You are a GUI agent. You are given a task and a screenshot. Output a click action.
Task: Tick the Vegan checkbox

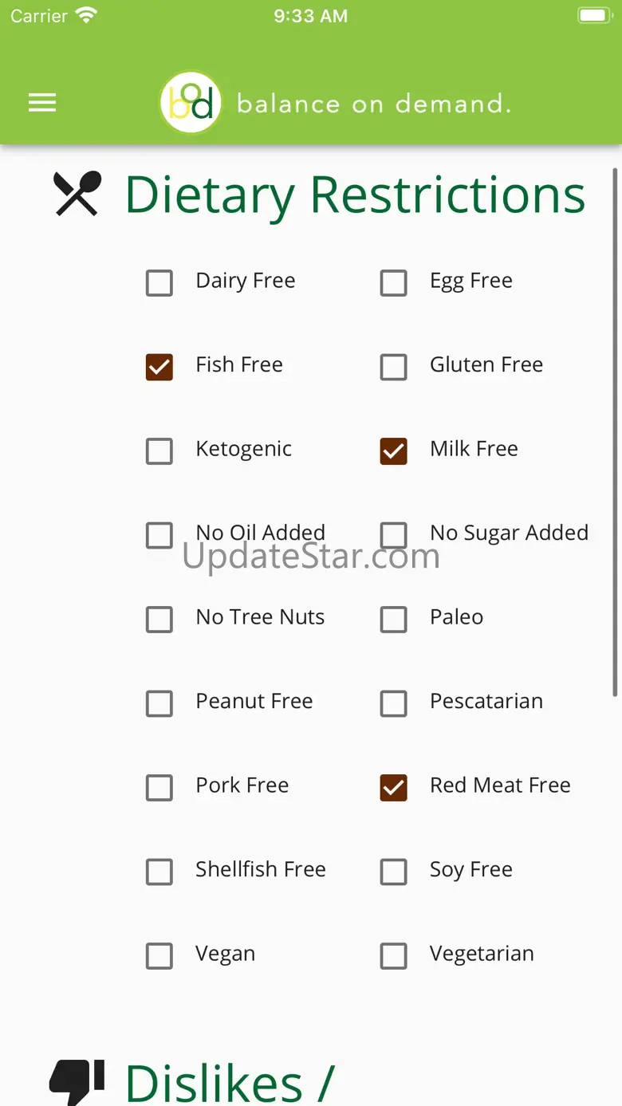(159, 955)
